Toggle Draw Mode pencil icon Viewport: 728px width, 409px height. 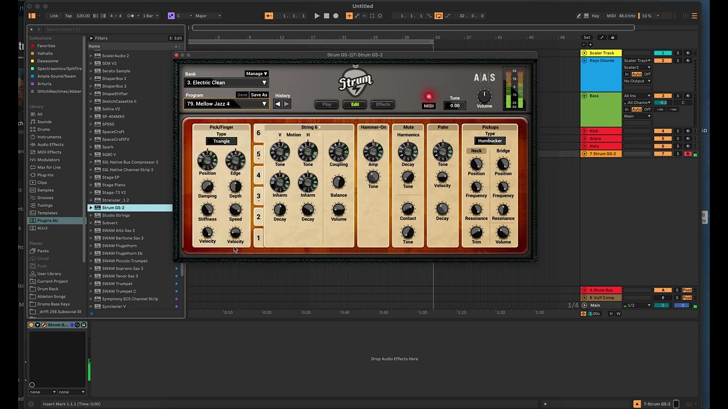click(x=579, y=16)
